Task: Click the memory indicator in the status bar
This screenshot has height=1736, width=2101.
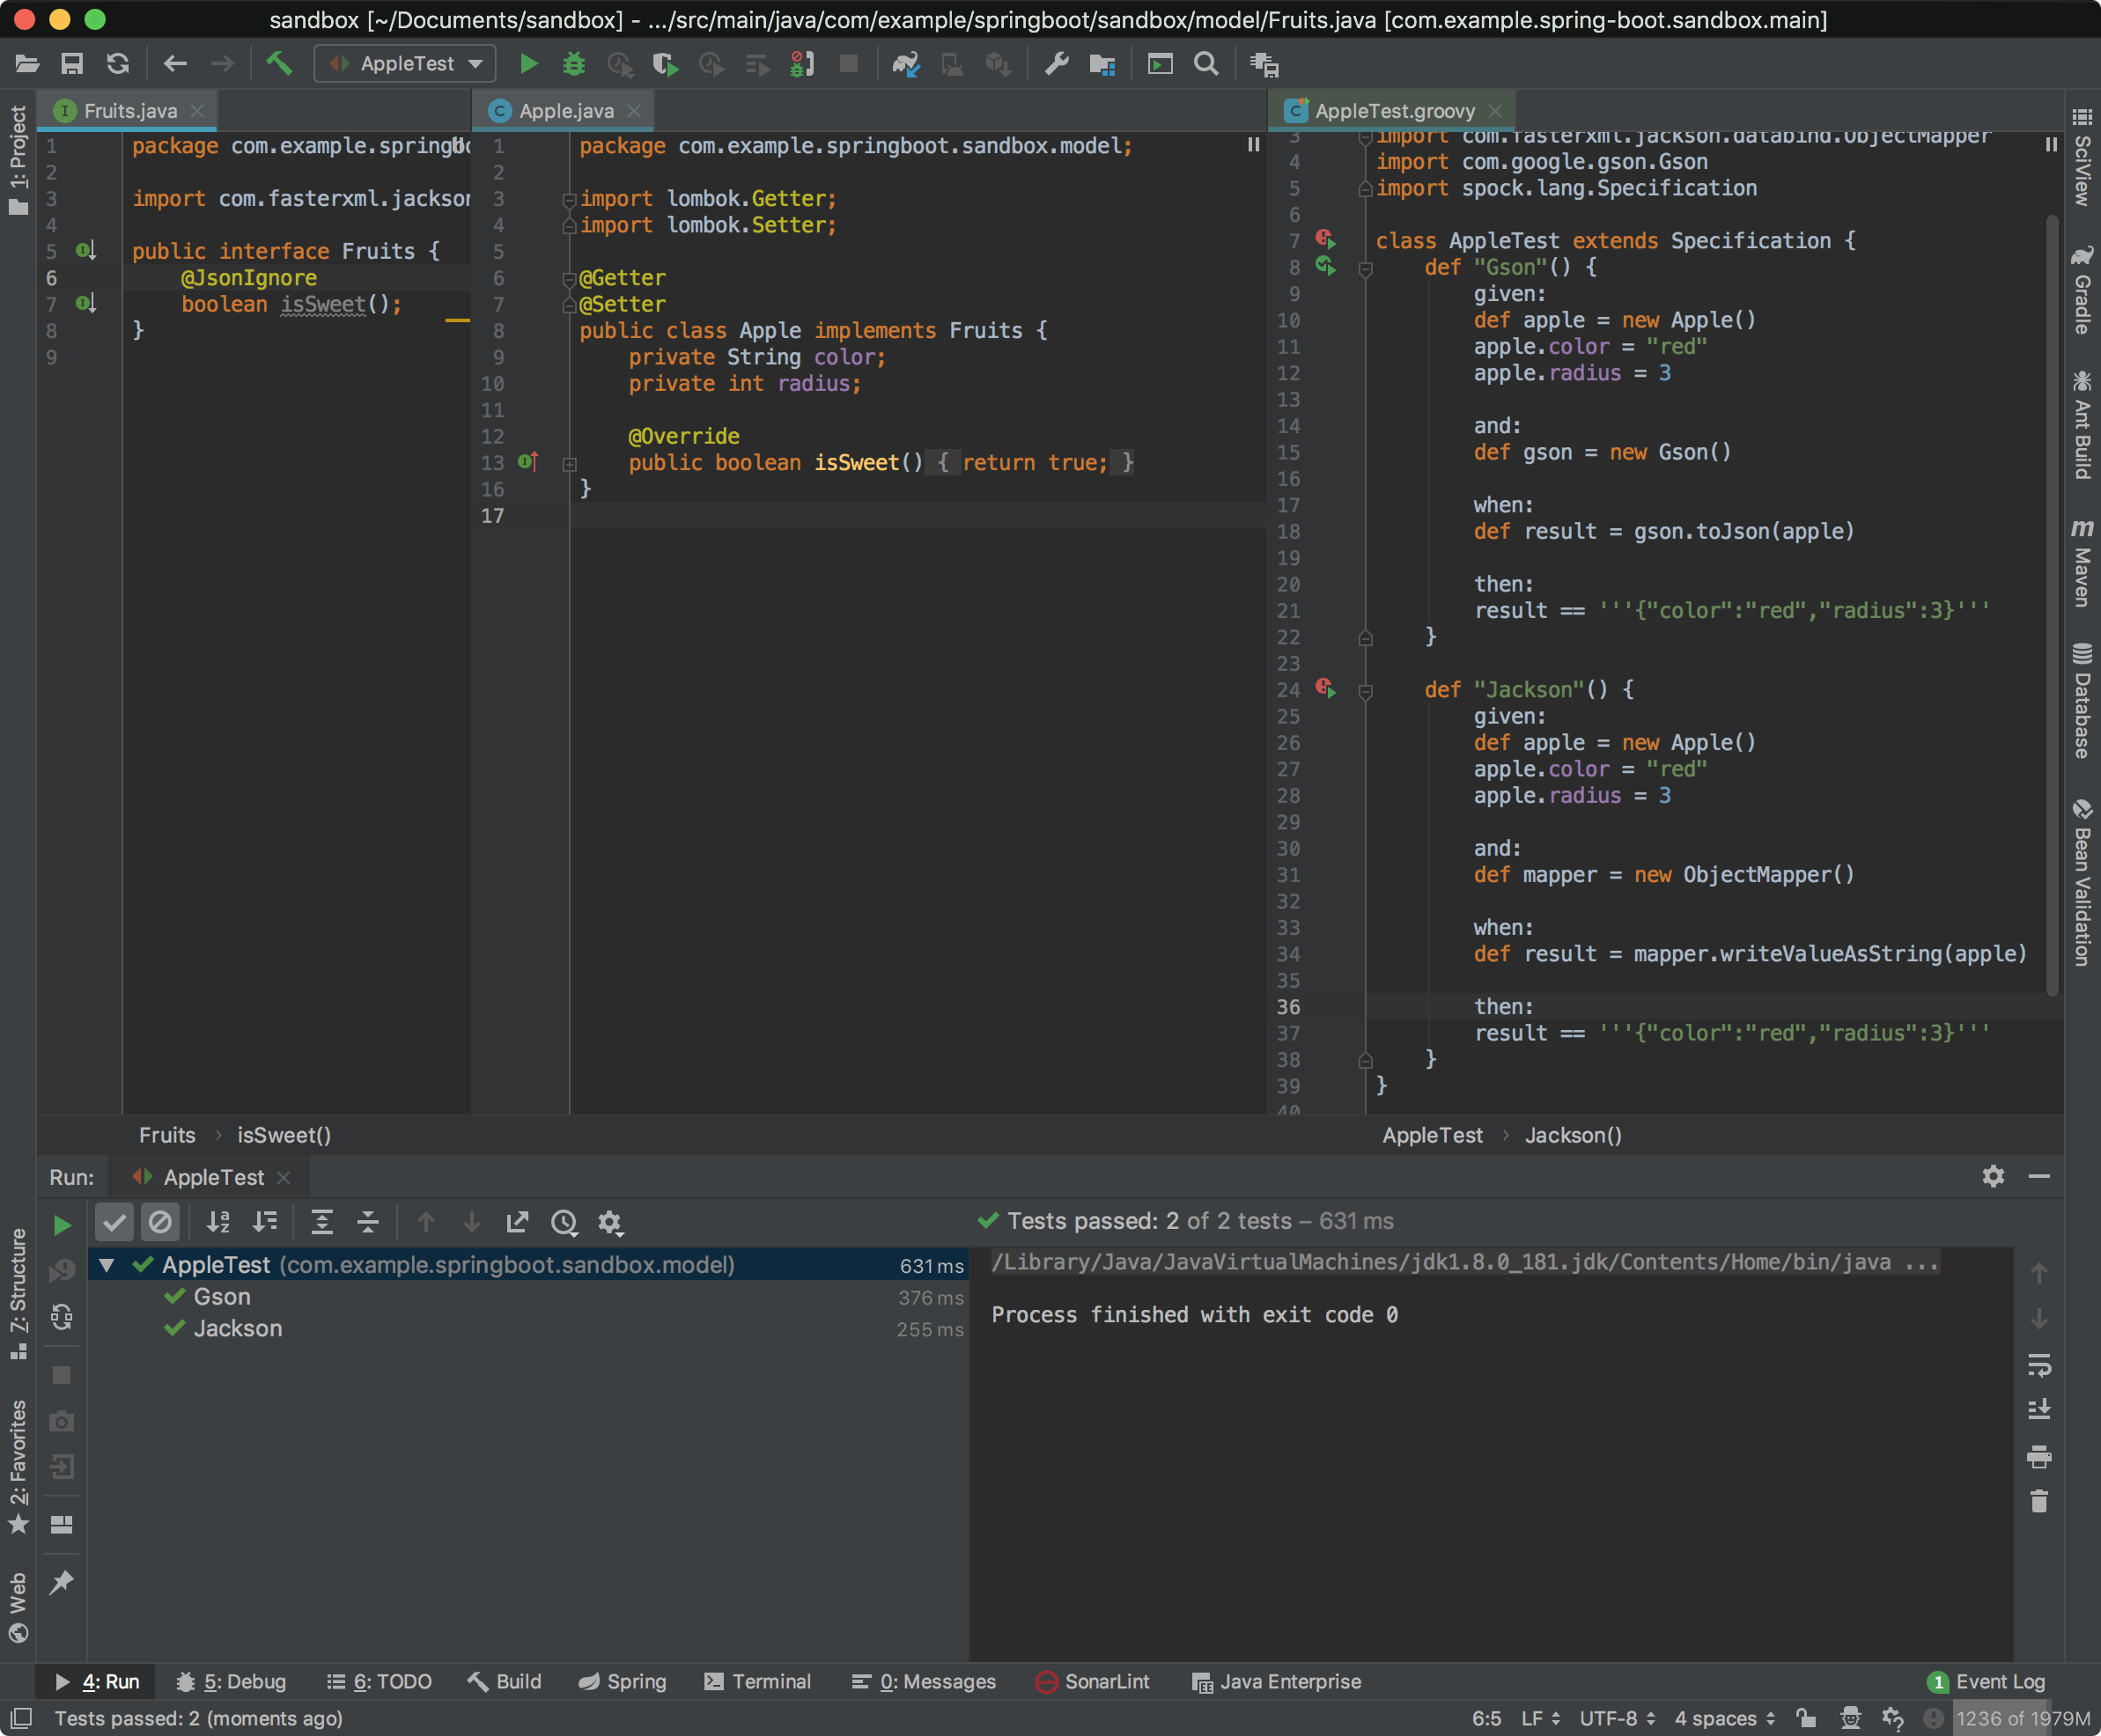Action: coord(2021,1718)
